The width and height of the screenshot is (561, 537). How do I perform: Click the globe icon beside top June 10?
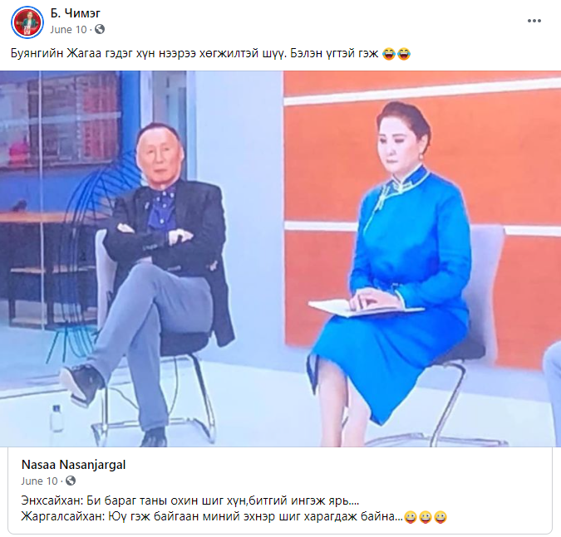100,29
